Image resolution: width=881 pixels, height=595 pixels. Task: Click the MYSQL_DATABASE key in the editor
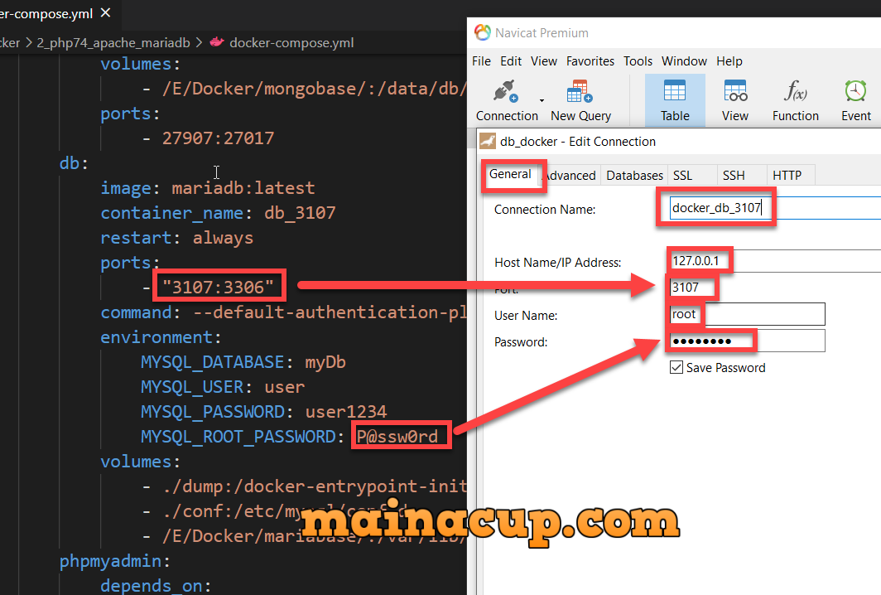tap(212, 362)
